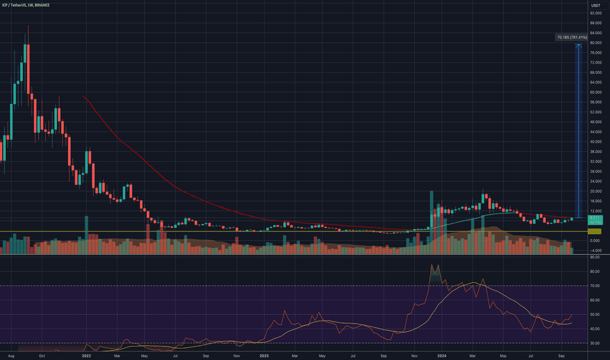The image size is (610, 360).
Task: Click the 16.000 price axis label
Action: click(x=596, y=201)
